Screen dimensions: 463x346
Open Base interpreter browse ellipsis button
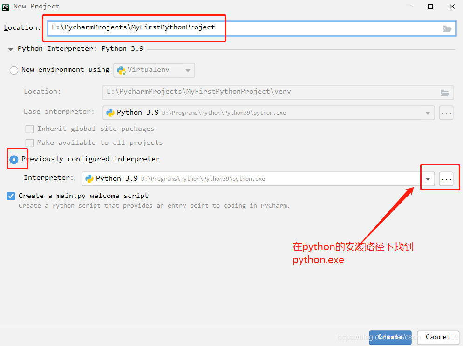click(446, 113)
